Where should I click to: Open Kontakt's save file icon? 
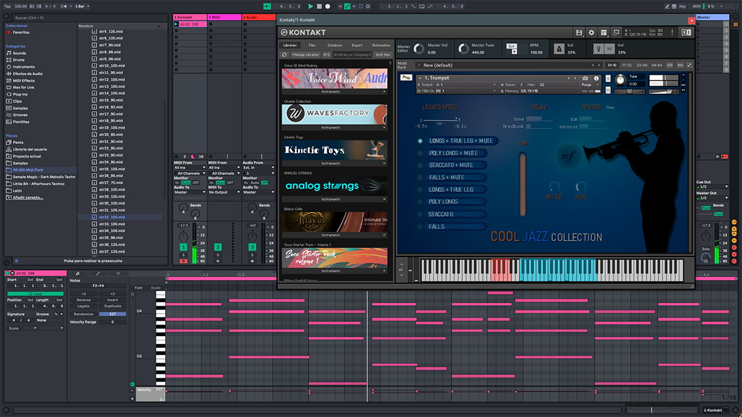(579, 32)
